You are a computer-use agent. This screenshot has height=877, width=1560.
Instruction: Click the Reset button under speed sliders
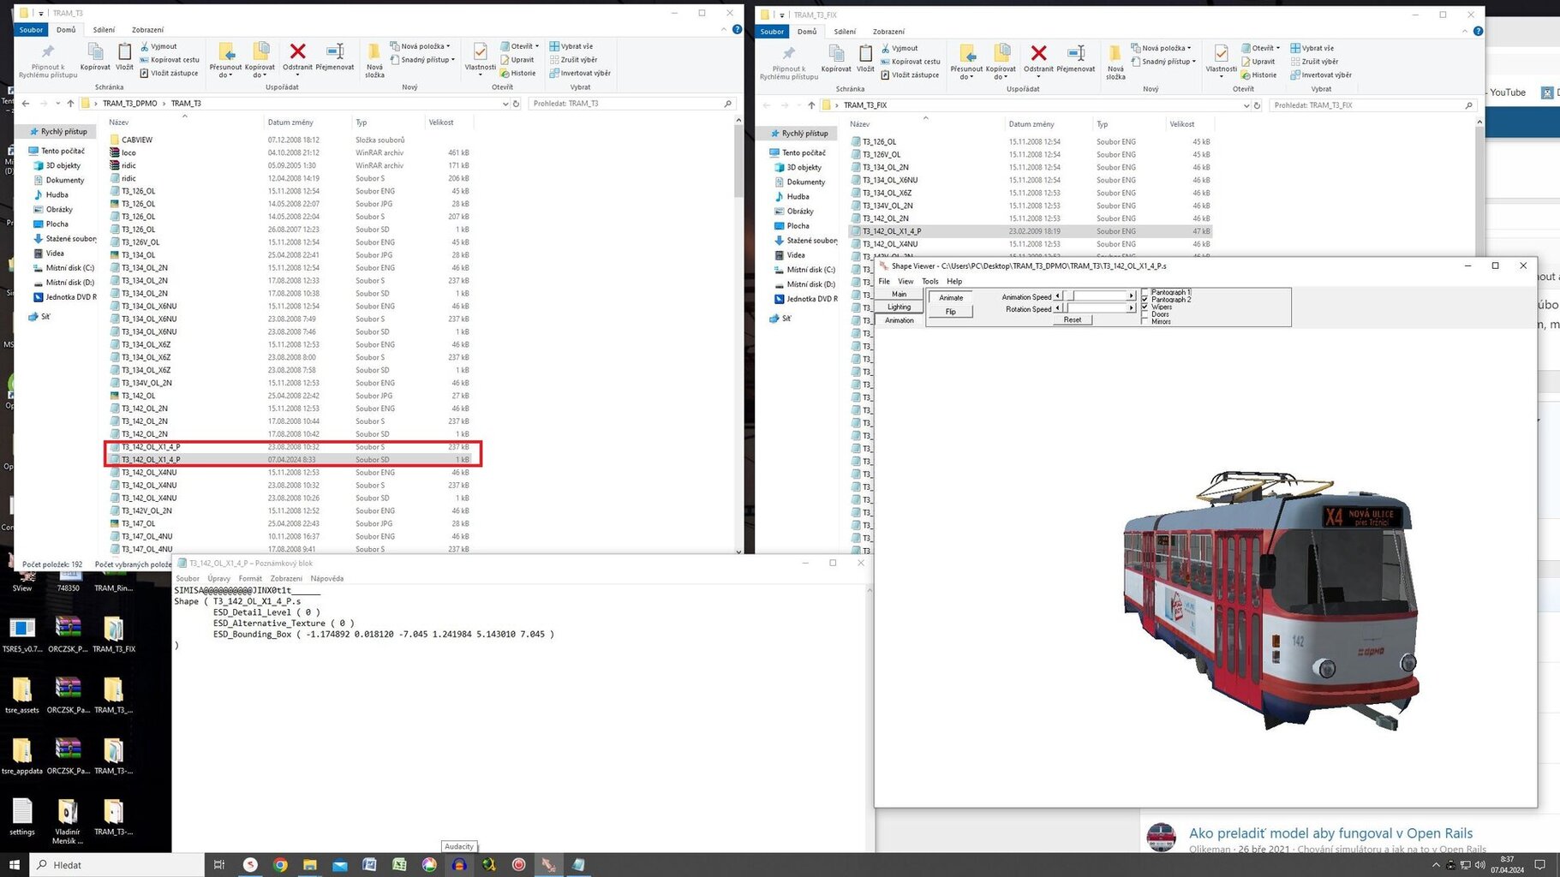point(1073,319)
